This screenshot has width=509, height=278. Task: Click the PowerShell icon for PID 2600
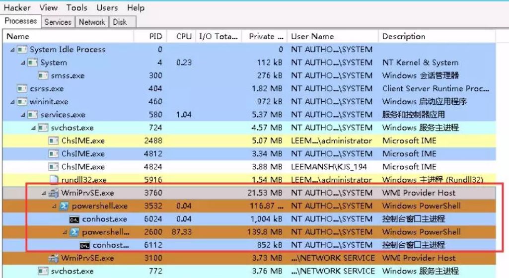point(74,232)
